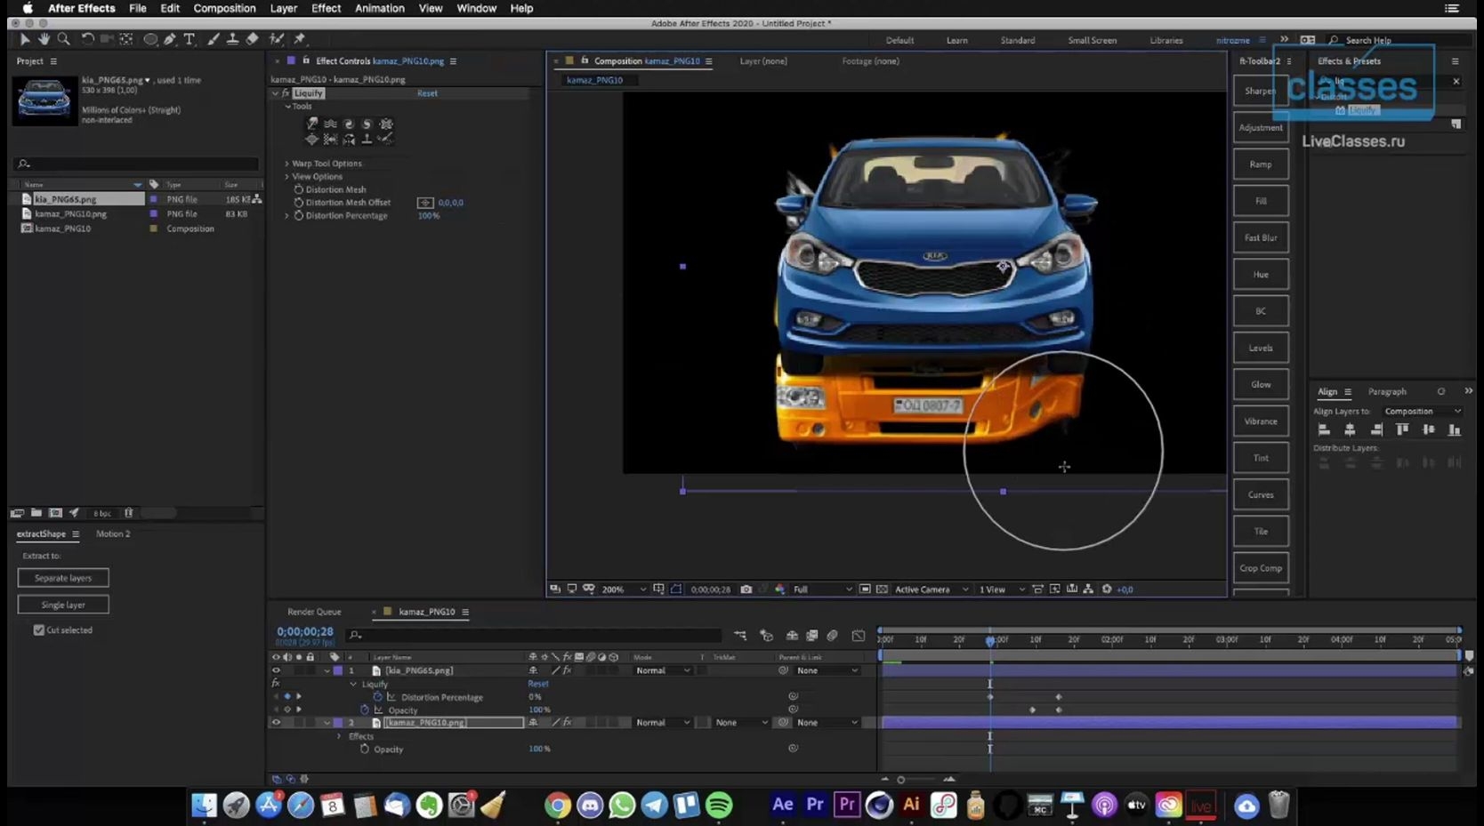Toggle the kamaz layer Opacity stopwatch
The height and width of the screenshot is (826, 1484).
[x=365, y=750]
